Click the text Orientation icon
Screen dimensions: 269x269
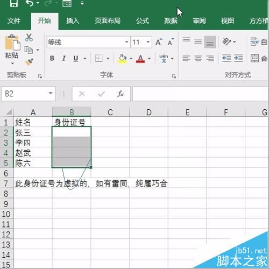(x=226, y=42)
